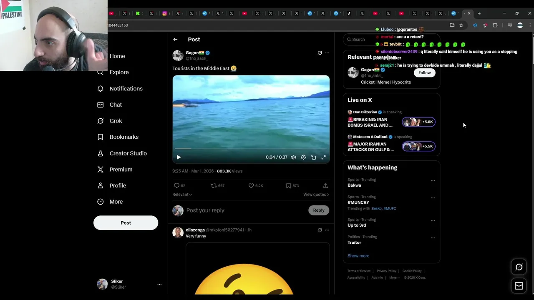
Task: Open Chat in the sidebar
Action: pos(109,105)
